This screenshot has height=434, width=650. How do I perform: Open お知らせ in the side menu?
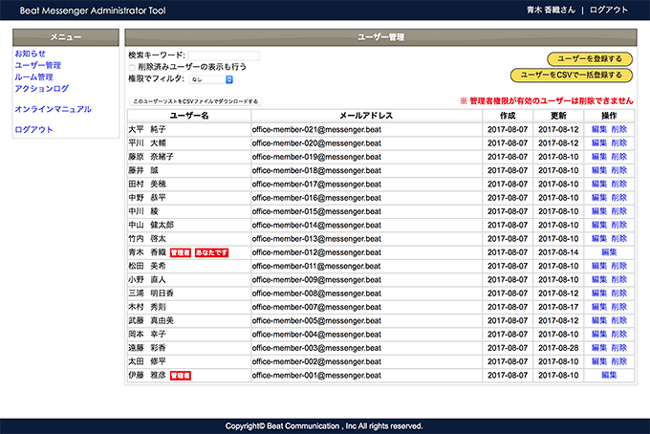pos(30,54)
